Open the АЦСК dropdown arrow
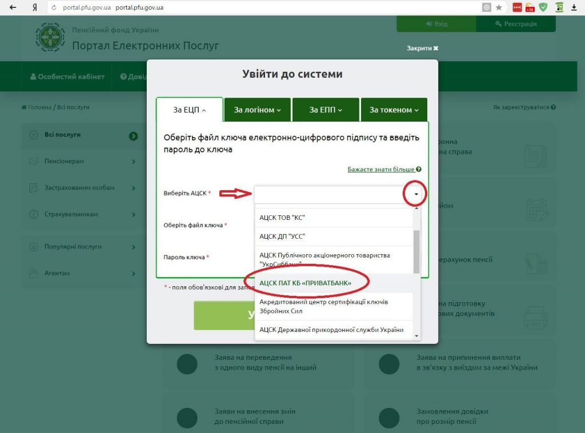Viewport: 585px width, 433px height. (x=416, y=195)
